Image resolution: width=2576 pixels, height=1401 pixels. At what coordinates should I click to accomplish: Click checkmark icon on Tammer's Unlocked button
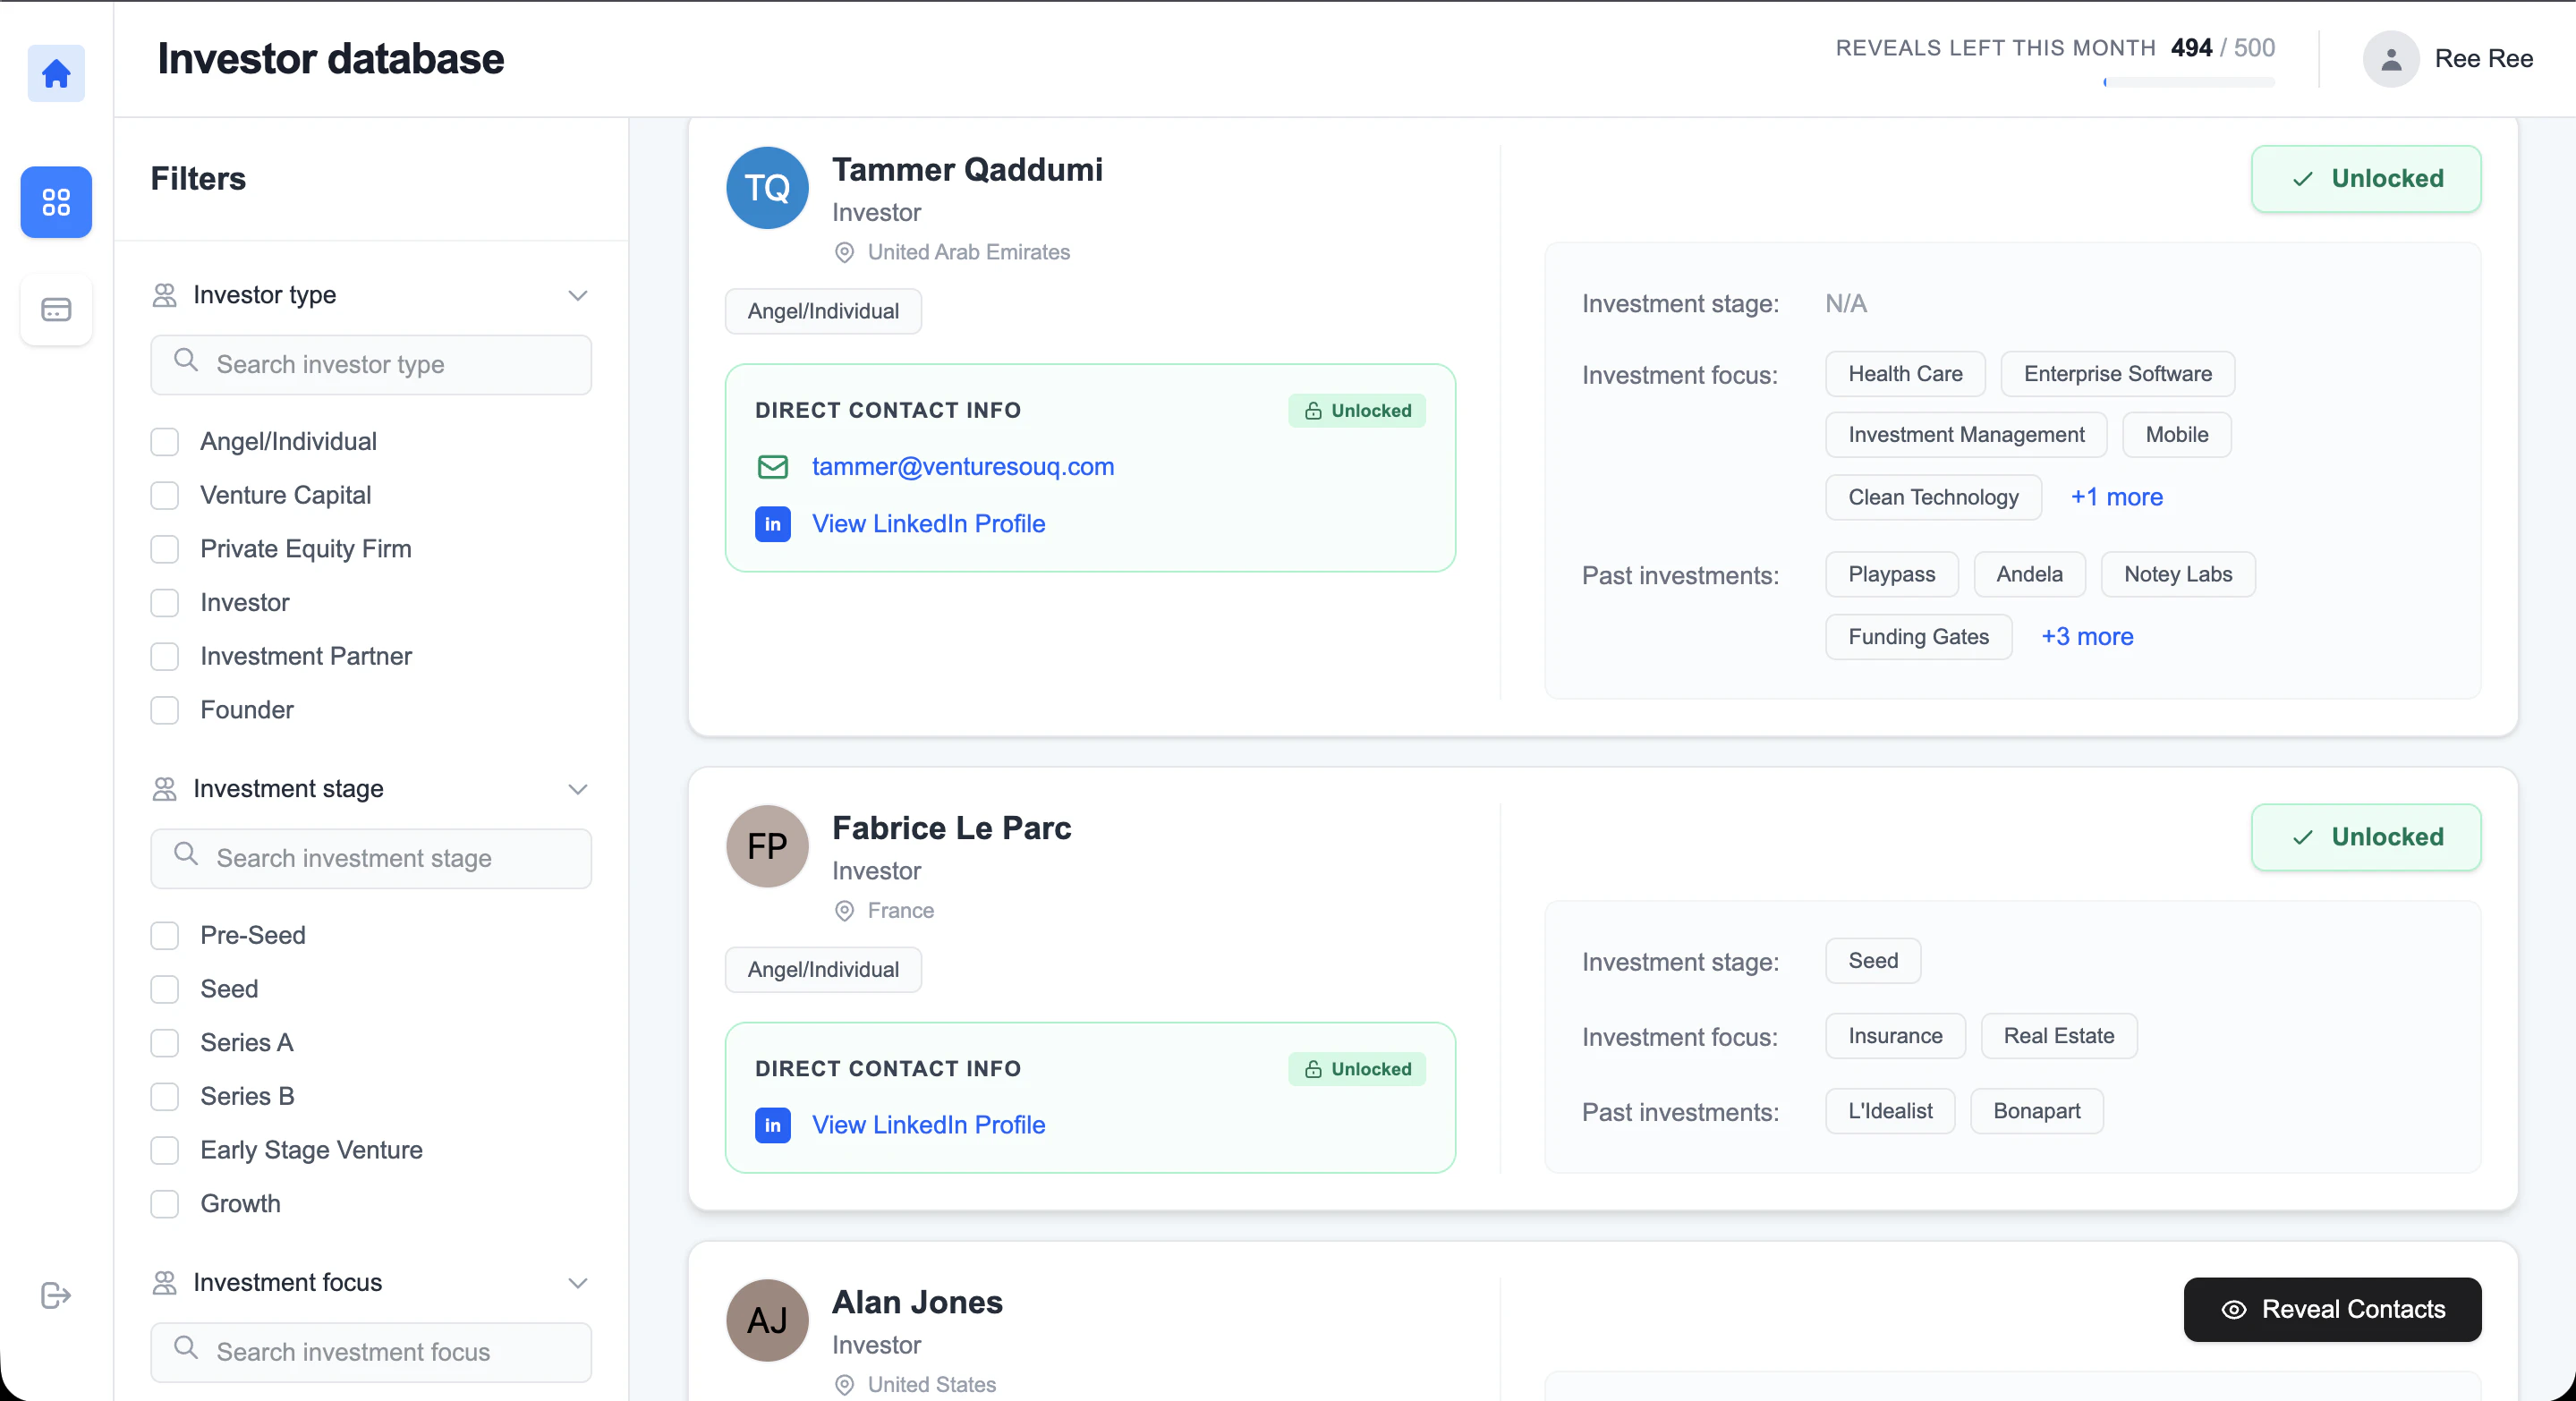pos(2303,179)
